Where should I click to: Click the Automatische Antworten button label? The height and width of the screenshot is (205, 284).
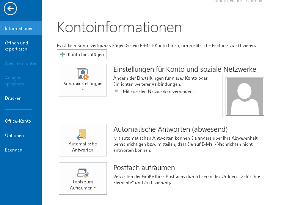point(83,147)
